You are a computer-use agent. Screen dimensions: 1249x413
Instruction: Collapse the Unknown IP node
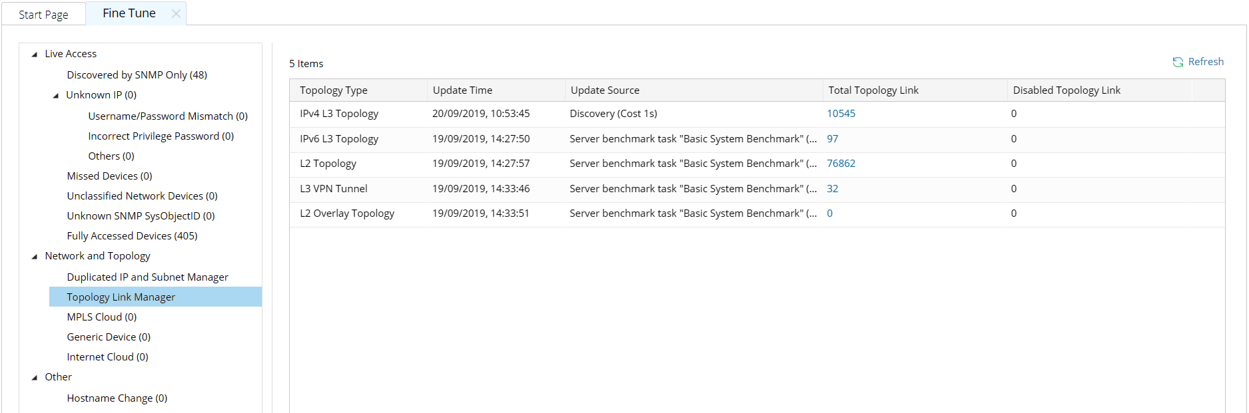pyautogui.click(x=56, y=96)
